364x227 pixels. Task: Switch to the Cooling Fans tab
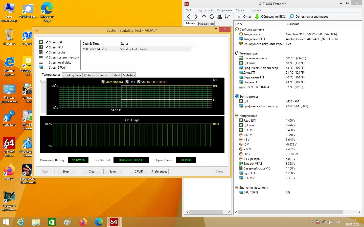click(x=72, y=75)
